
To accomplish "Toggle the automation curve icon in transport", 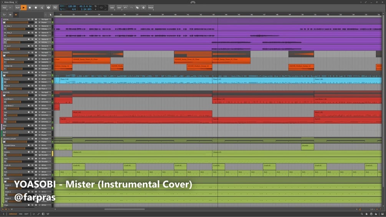I will coord(55,8).
